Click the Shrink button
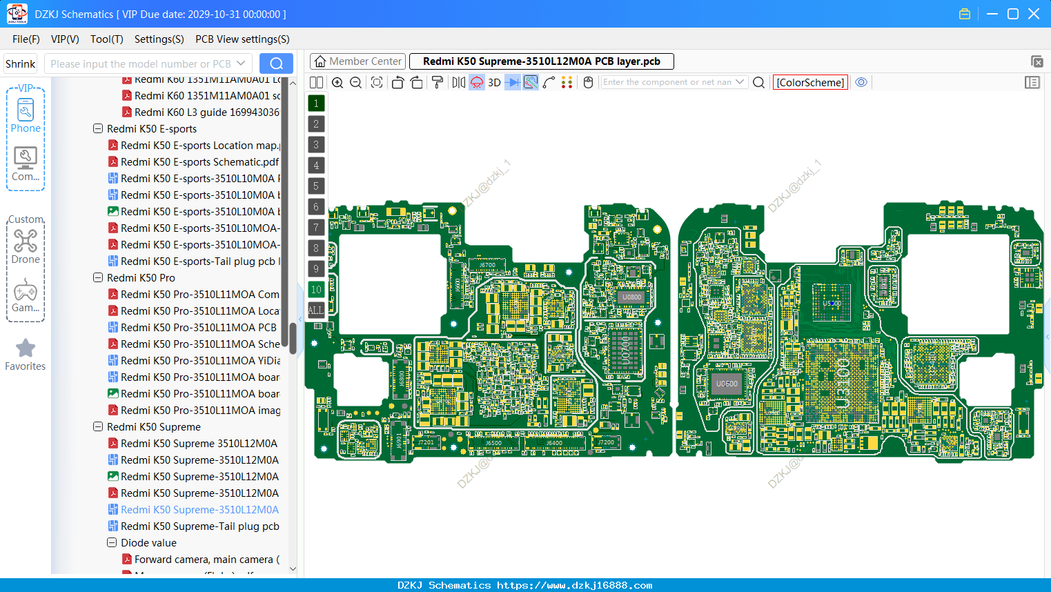This screenshot has height=592, width=1051. (x=21, y=63)
